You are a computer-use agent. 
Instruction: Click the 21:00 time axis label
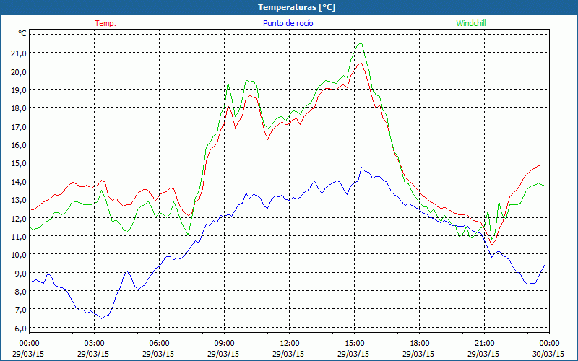[484, 344]
